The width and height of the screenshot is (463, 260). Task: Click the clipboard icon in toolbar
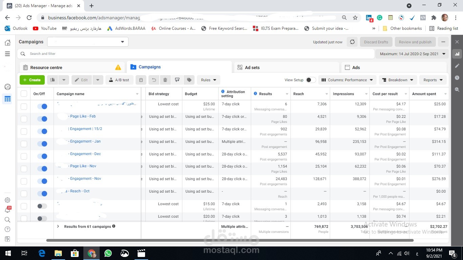point(141,80)
